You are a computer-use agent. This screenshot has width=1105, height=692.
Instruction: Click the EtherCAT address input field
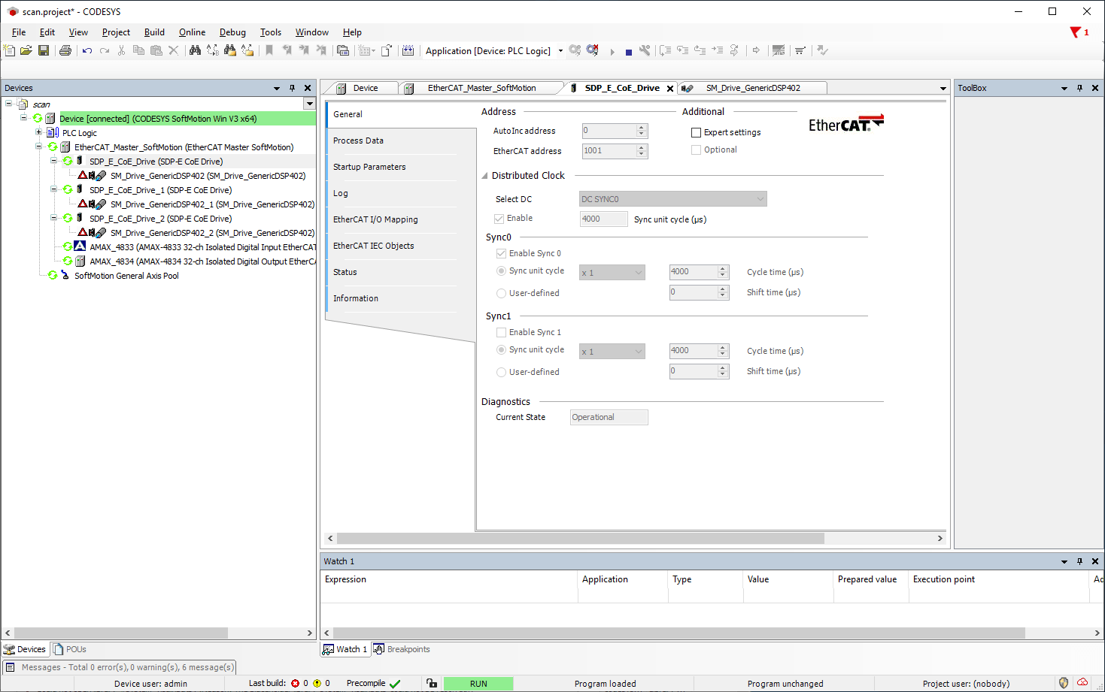click(x=609, y=151)
